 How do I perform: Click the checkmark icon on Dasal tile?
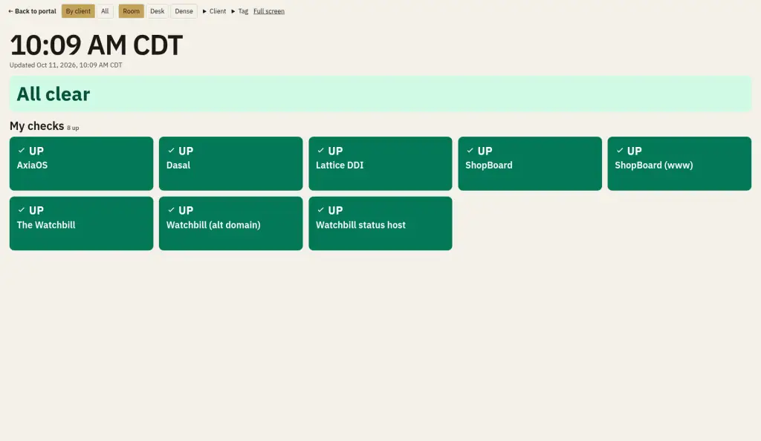[x=171, y=150]
